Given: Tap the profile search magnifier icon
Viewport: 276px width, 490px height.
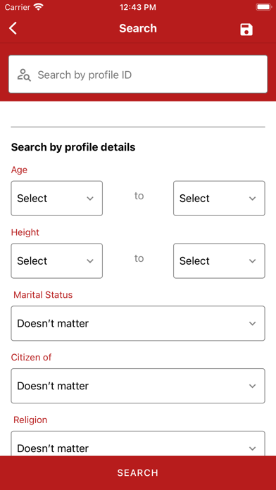Looking at the screenshot, I should point(24,75).
